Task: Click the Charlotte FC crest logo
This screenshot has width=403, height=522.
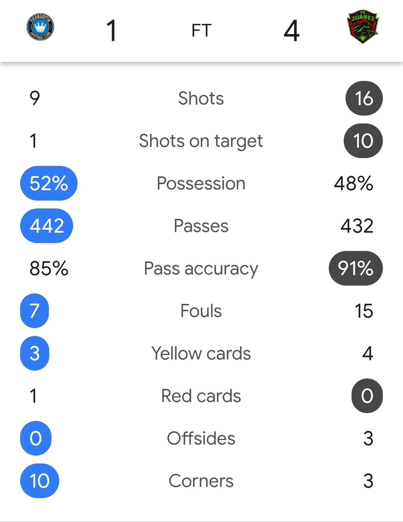Action: coord(40,27)
